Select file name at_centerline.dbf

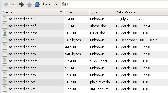pos(22,26)
